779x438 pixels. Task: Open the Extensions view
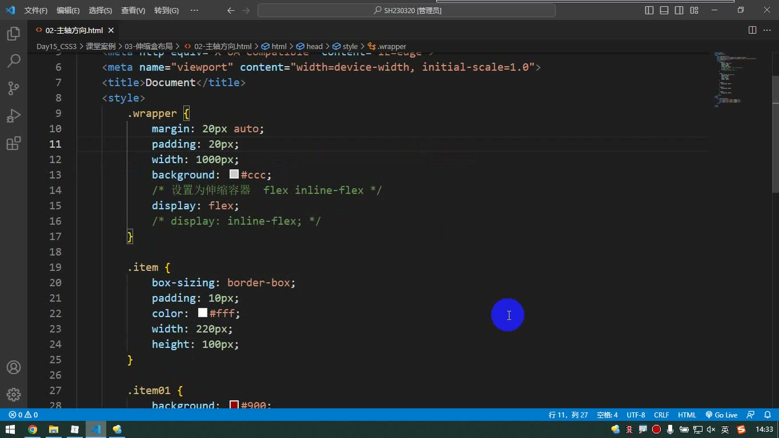(x=14, y=143)
